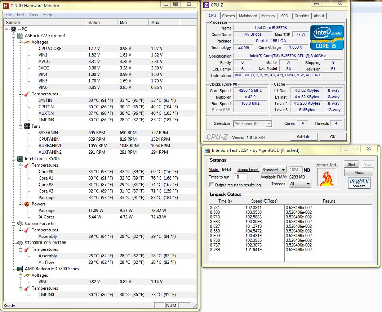Enable Output results to results.log checkbox

coord(212,185)
